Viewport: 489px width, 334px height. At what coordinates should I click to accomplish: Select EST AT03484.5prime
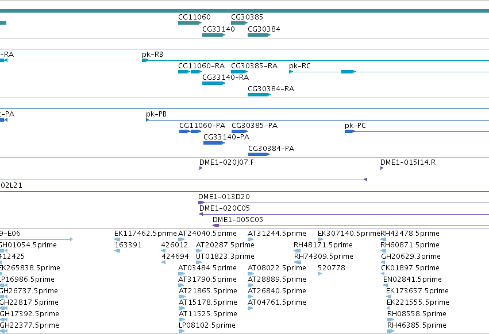click(x=182, y=274)
